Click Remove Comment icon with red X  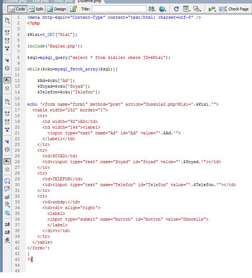click(7, 189)
